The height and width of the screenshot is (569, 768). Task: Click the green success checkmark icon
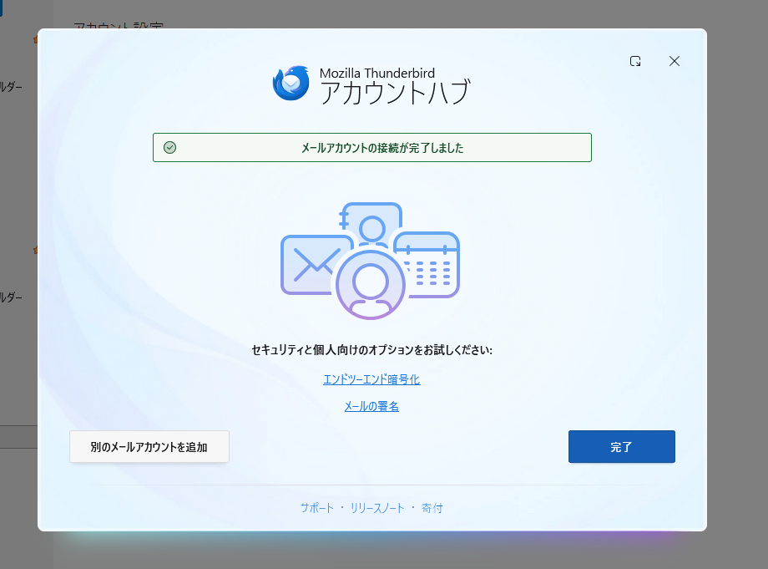click(x=169, y=148)
